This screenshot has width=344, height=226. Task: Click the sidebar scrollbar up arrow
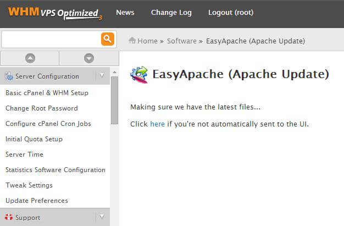coord(114,72)
